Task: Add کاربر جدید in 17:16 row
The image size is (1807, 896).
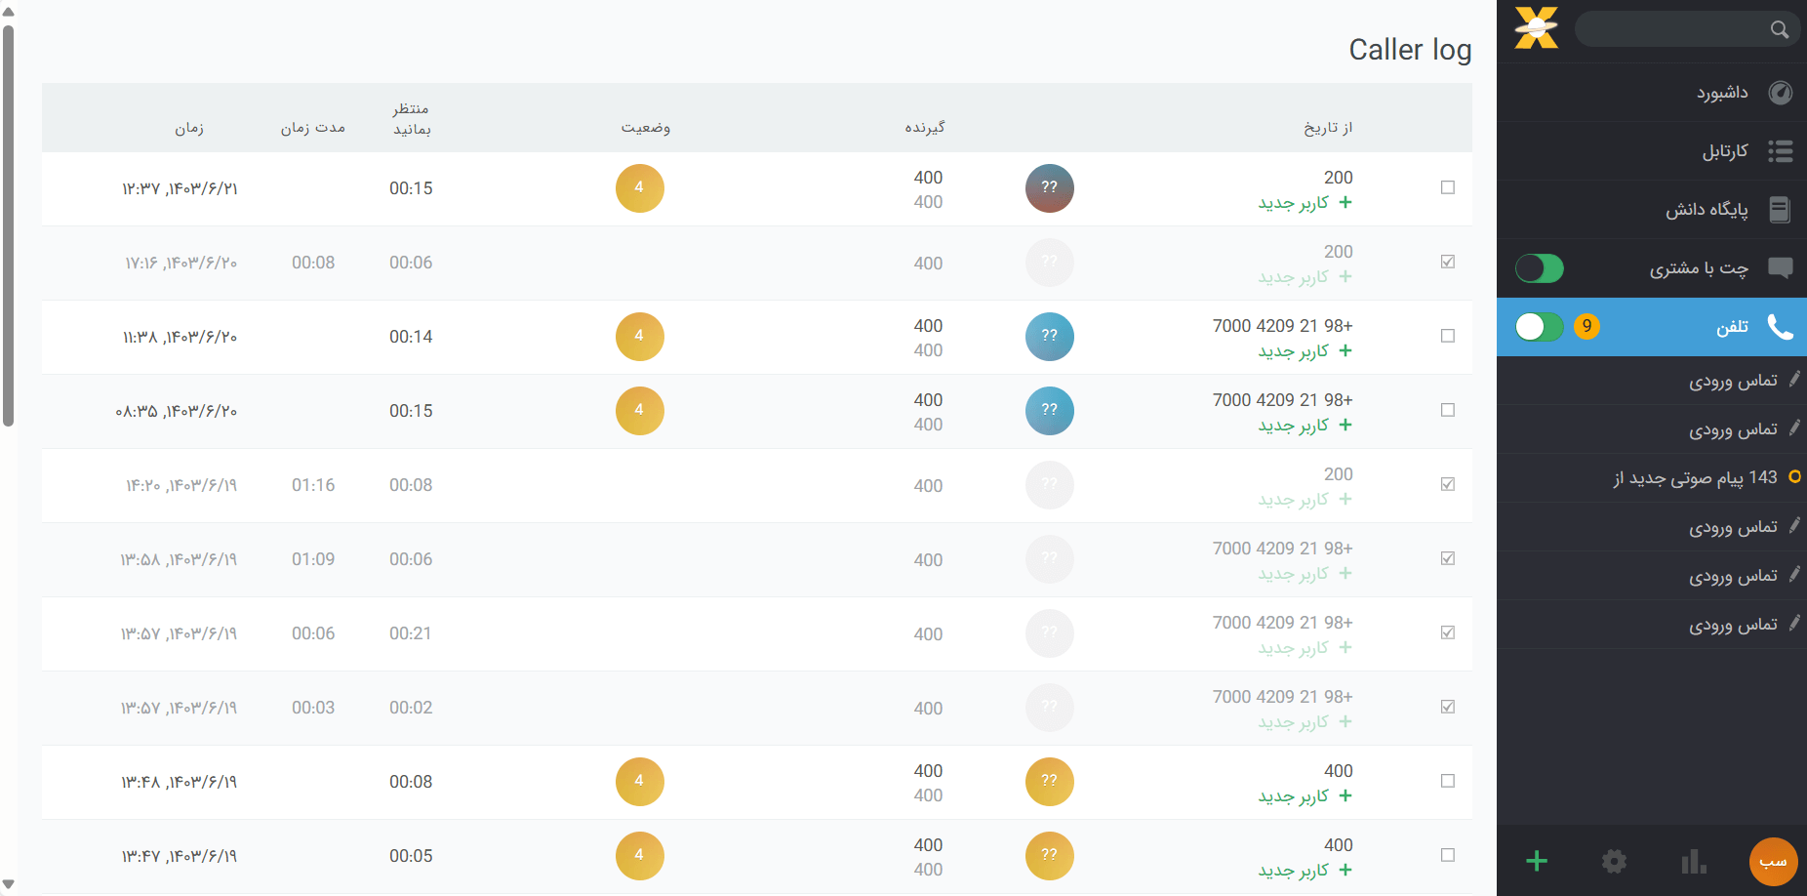Action: 1305,277
